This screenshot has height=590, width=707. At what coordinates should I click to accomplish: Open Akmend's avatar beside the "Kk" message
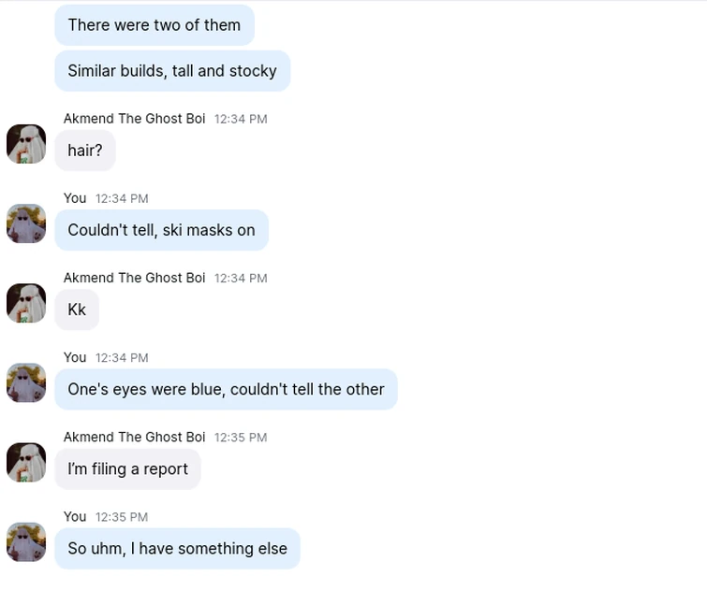(x=26, y=303)
